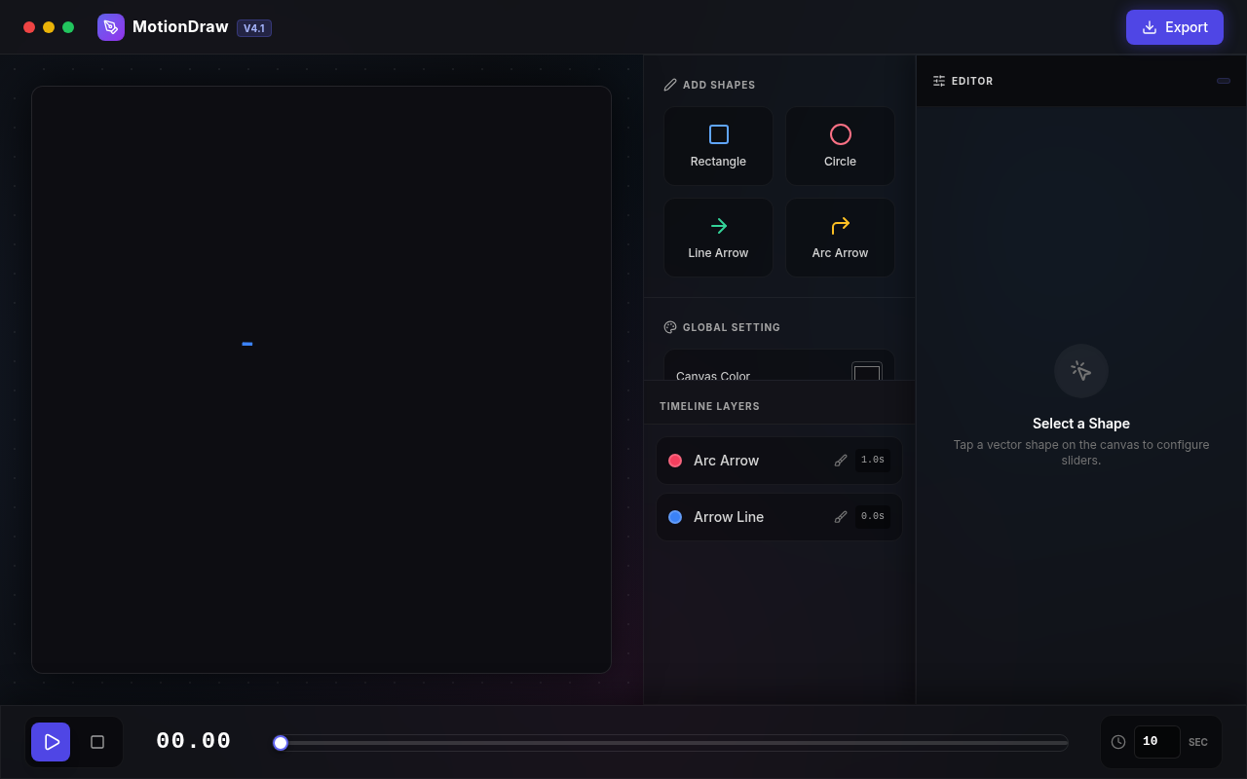
Task: Open the Canvas Color swatch
Action: click(x=866, y=372)
